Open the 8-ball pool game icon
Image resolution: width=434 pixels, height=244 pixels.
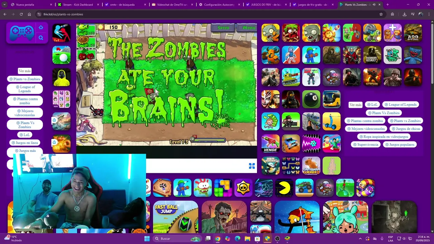pyautogui.click(x=311, y=99)
